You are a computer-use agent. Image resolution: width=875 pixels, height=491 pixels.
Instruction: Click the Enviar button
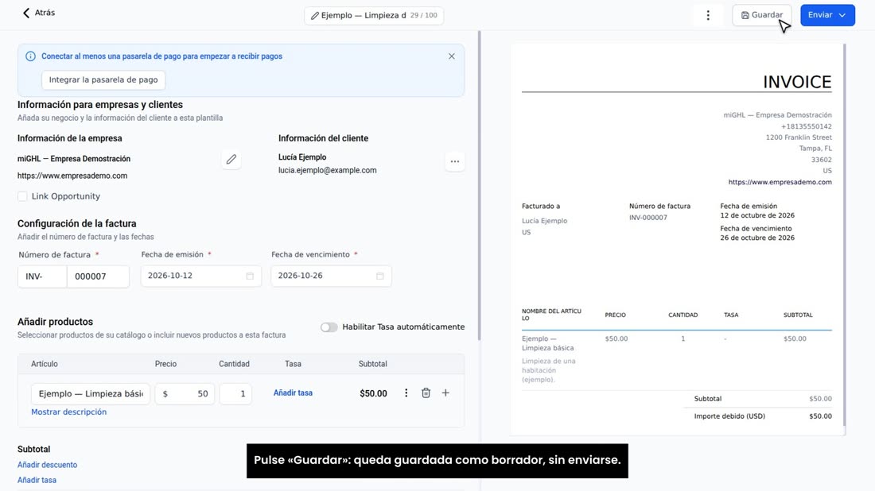click(827, 15)
